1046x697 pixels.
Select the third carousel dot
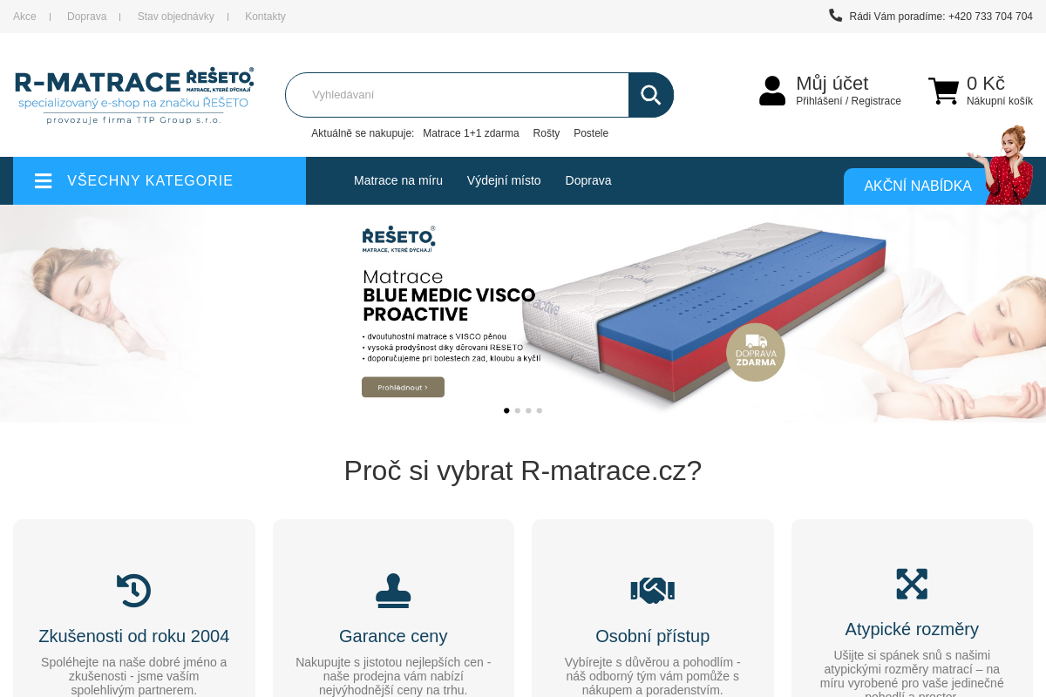pos(528,410)
